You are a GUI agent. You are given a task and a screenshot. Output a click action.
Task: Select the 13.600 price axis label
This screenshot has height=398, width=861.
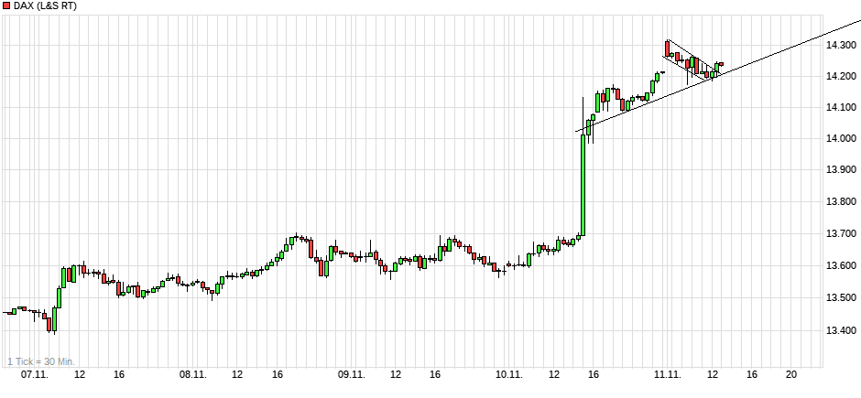point(841,267)
